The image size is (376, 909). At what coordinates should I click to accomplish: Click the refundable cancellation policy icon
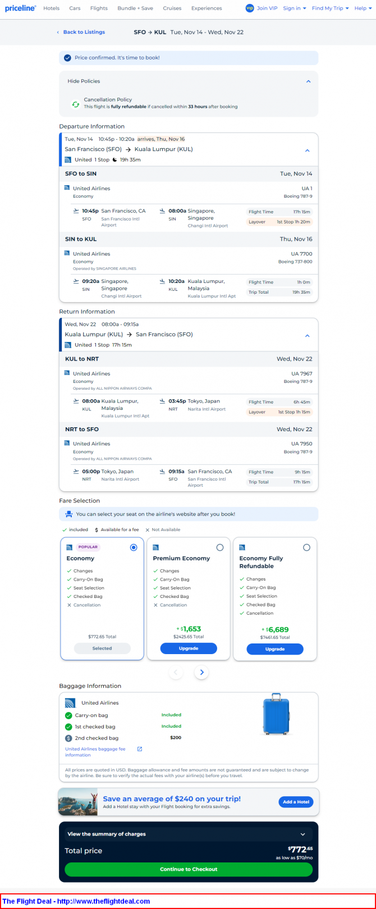pyautogui.click(x=75, y=104)
